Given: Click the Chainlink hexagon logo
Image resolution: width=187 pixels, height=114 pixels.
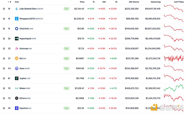Looking at the screenshot, I should (x=17, y=29).
